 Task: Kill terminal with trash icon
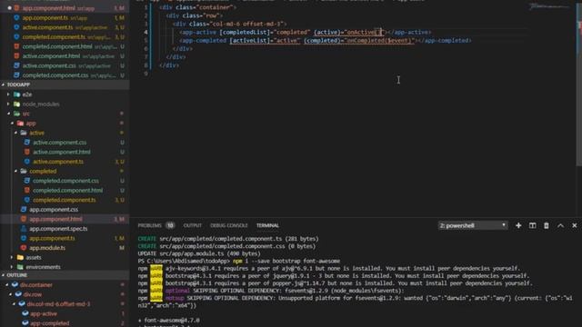[547, 225]
